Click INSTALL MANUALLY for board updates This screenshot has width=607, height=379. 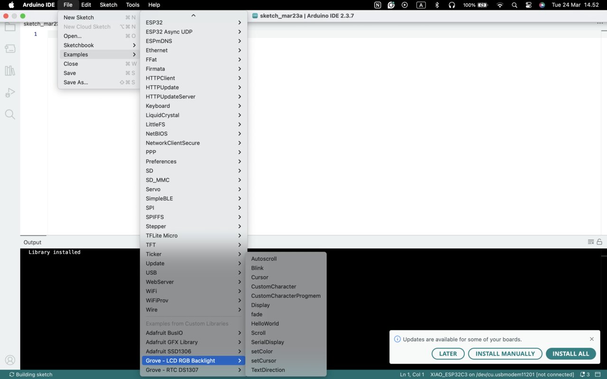(x=505, y=354)
